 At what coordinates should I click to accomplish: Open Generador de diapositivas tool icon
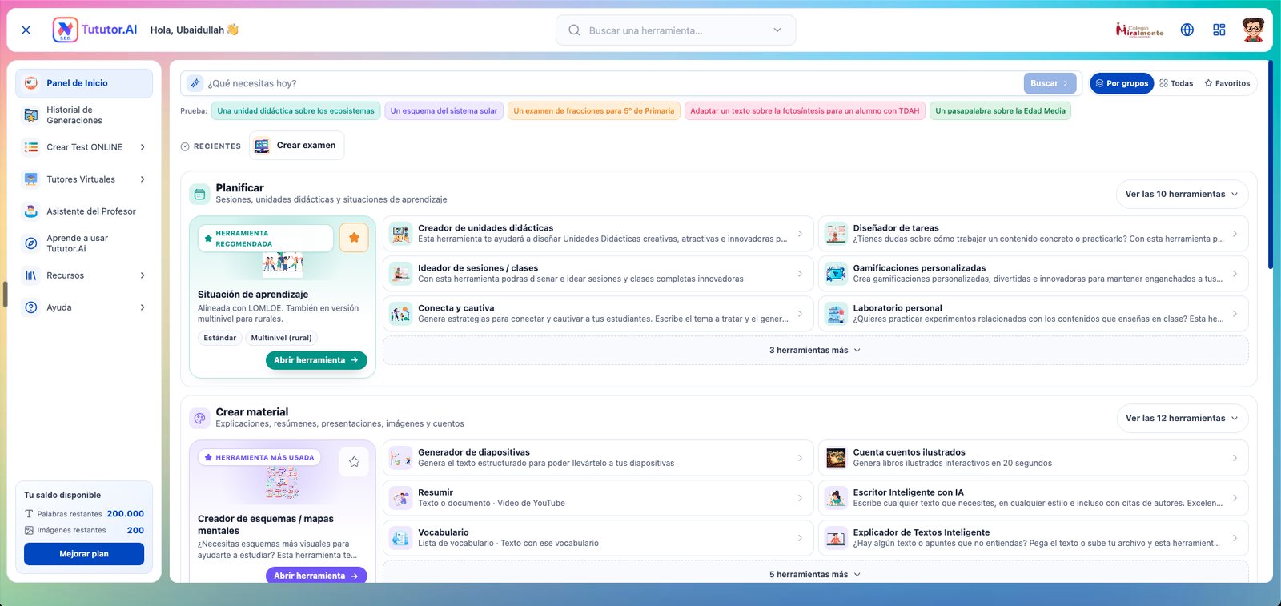400,458
